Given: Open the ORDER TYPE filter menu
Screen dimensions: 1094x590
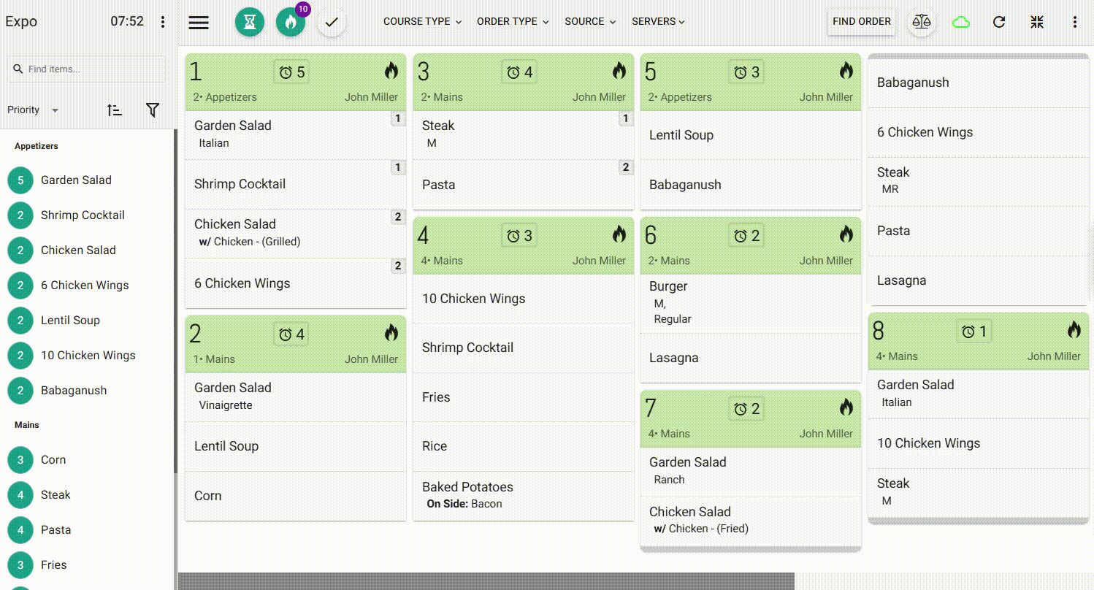Looking at the screenshot, I should click(513, 22).
